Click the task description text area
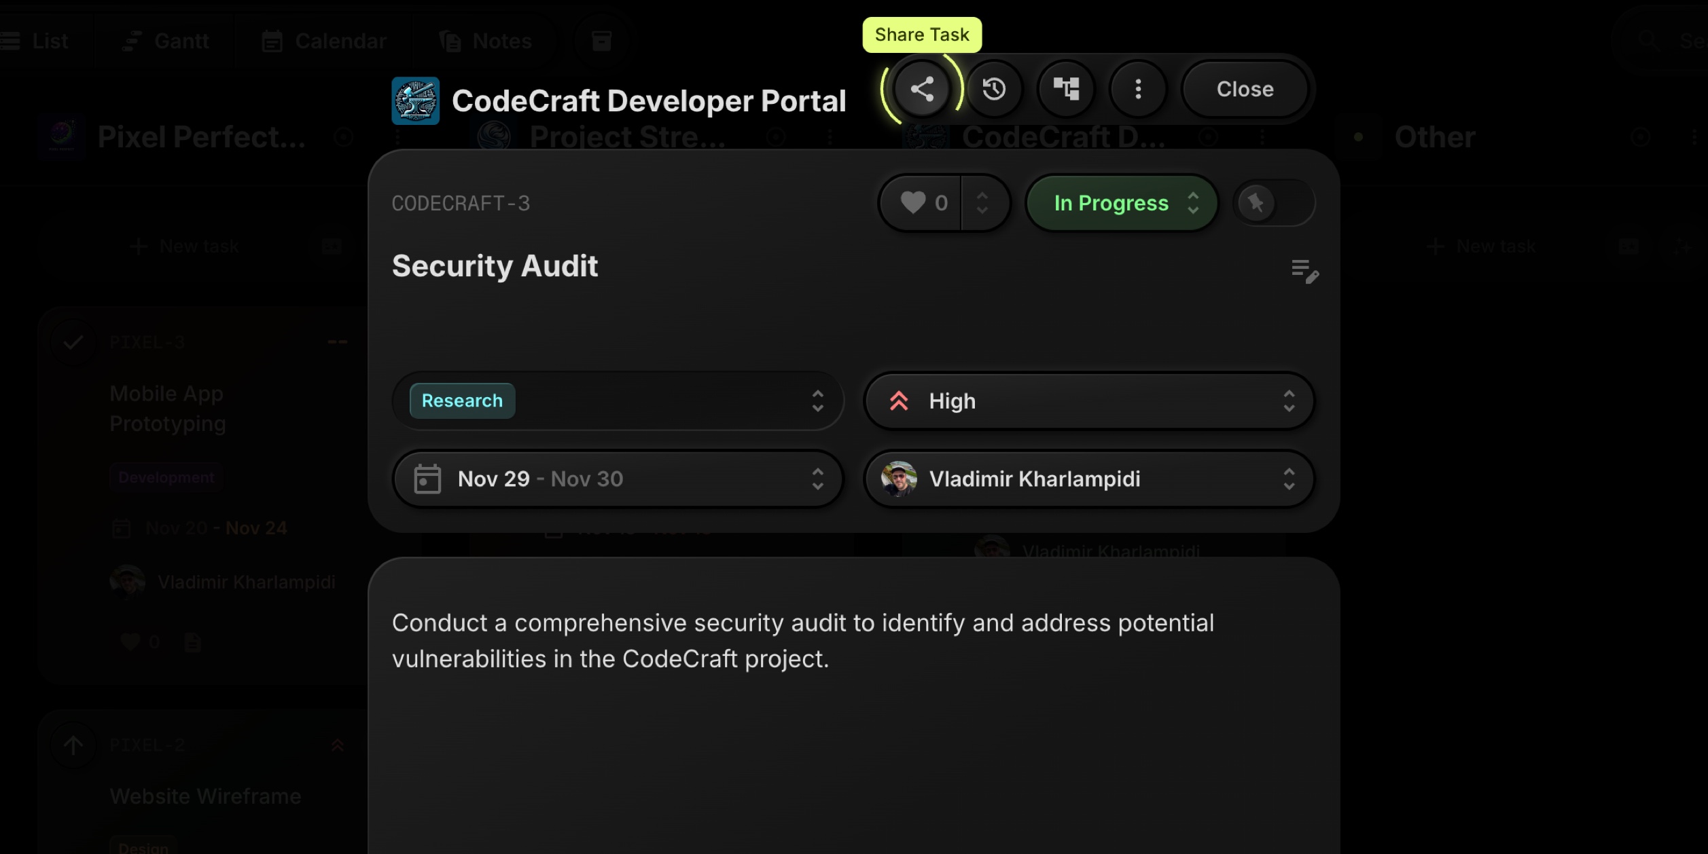 pyautogui.click(x=802, y=641)
